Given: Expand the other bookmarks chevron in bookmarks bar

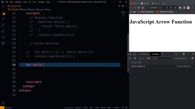Looking at the screenshot, I should pos(192,12).
